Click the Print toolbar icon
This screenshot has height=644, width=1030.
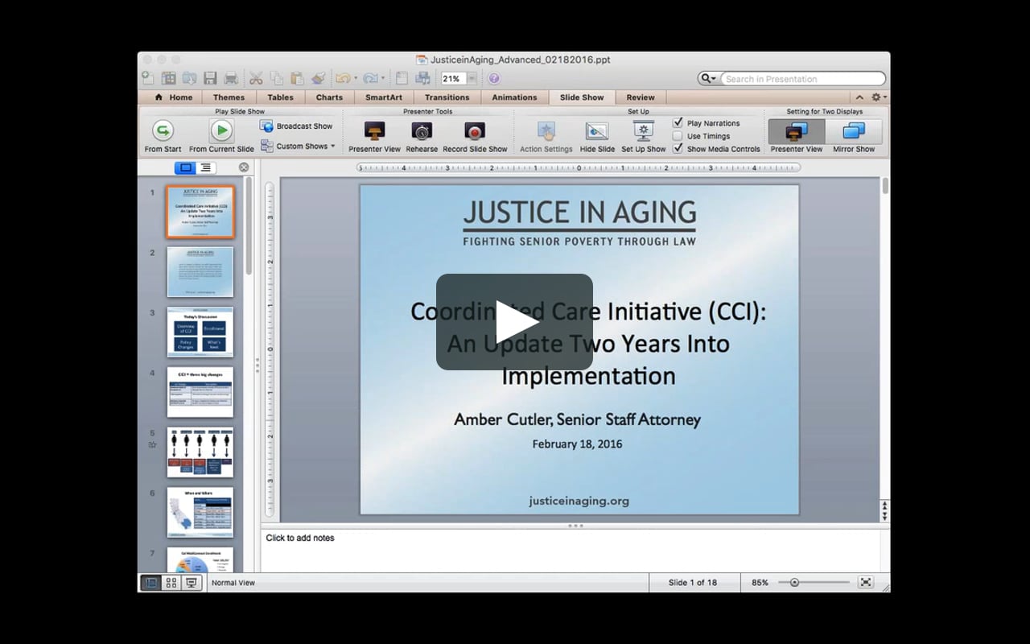pyautogui.click(x=231, y=78)
